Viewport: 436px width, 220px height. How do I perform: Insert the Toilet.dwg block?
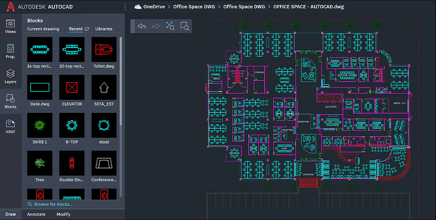pos(104,49)
